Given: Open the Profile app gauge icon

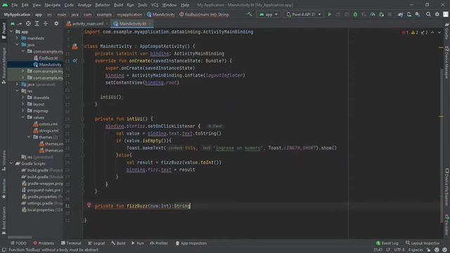Looking at the screenshot, I should (373, 14).
